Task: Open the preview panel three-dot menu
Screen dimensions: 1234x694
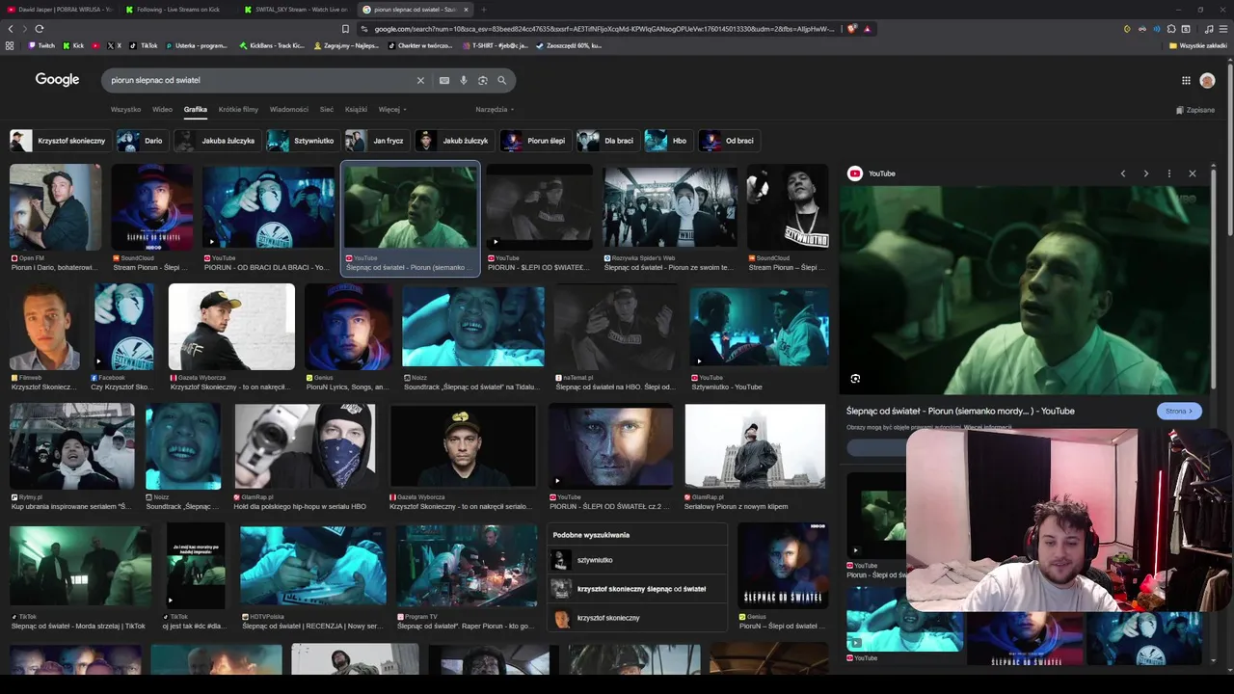Action: (x=1168, y=173)
